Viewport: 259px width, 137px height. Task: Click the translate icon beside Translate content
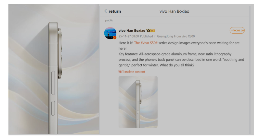coord(120,72)
